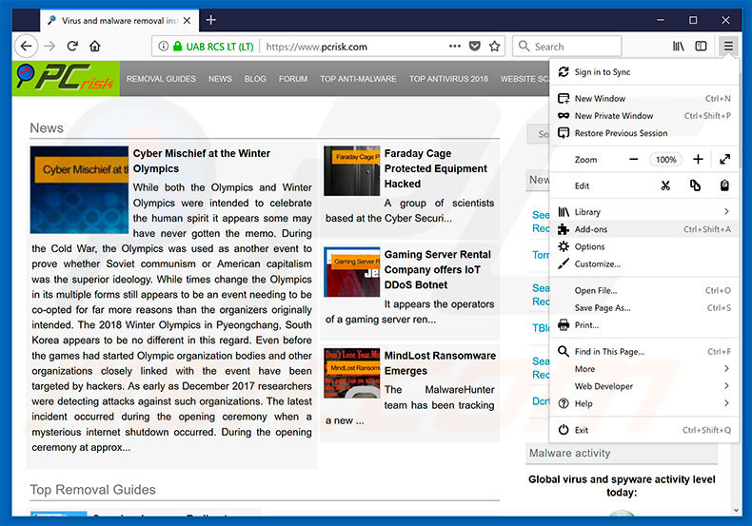
Task: Choose Options in the Firefox menu
Action: point(590,246)
